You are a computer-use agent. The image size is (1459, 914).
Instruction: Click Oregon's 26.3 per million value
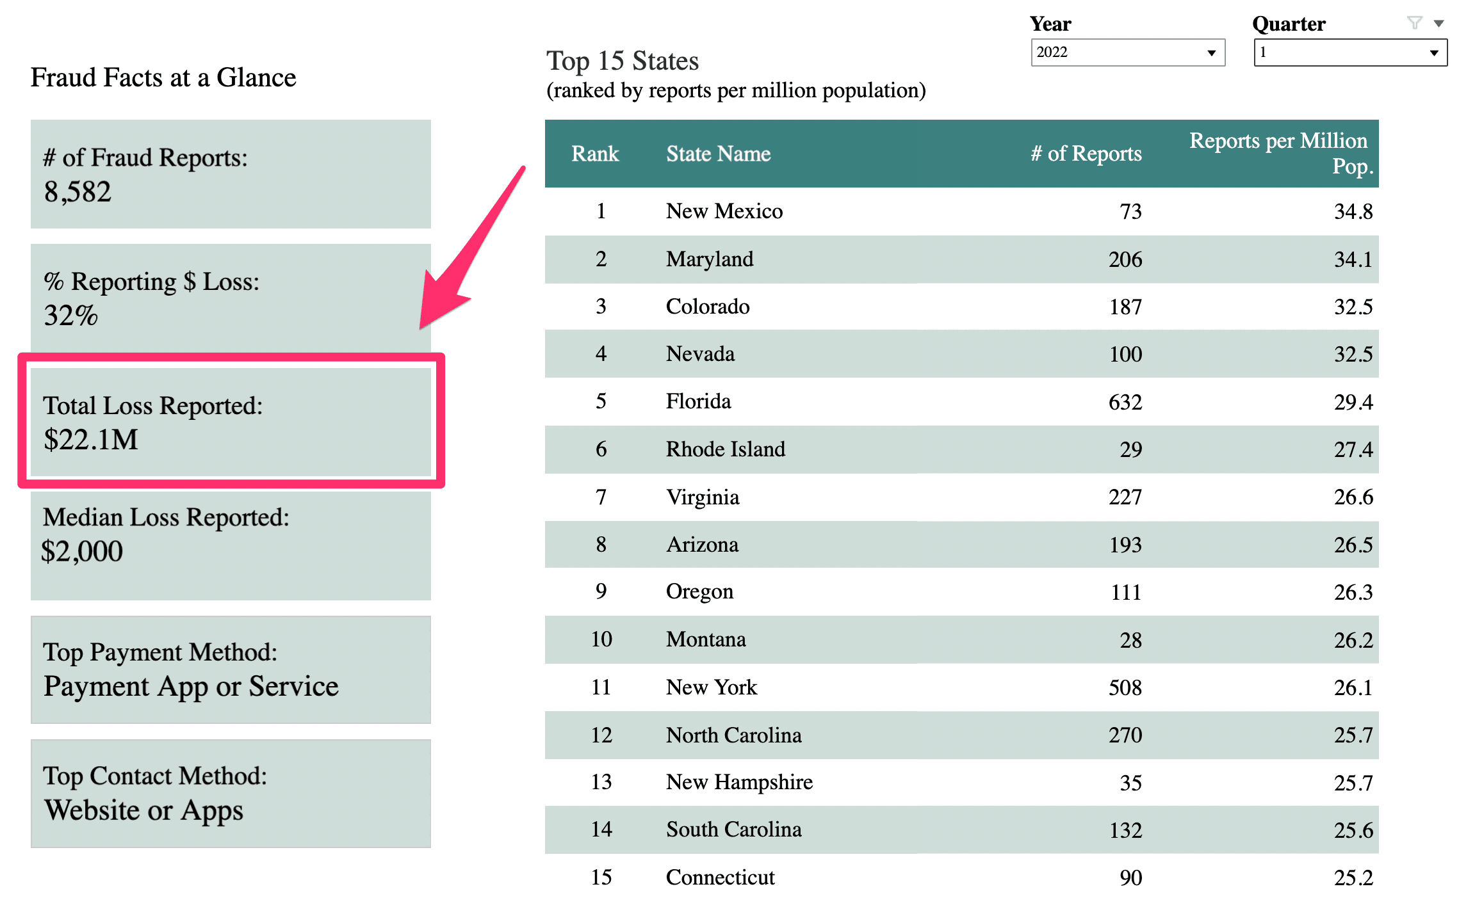point(1353,593)
